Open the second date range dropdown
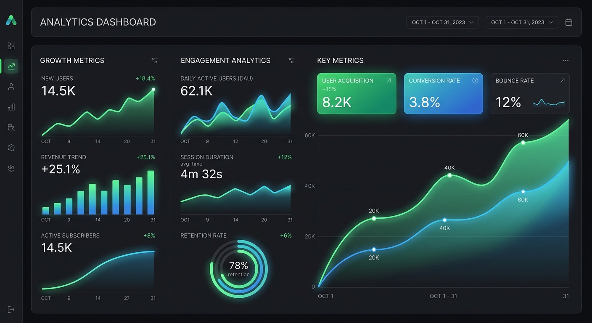This screenshot has height=323, width=592. click(522, 22)
